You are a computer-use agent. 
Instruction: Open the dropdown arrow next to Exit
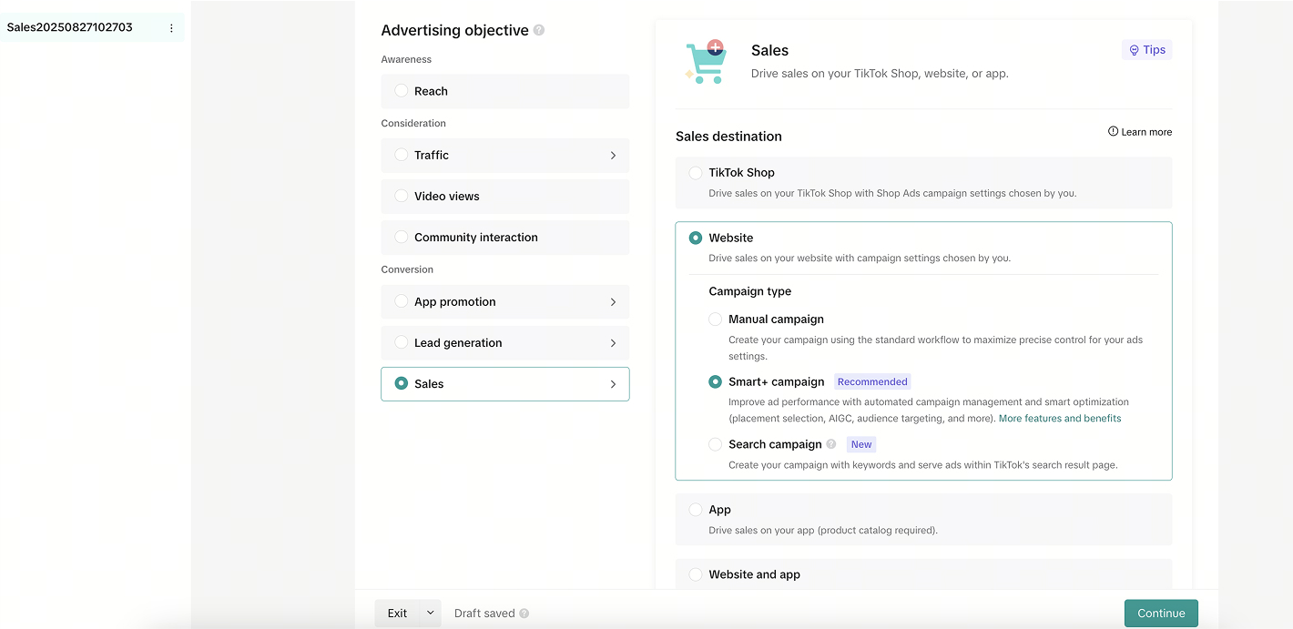coord(430,614)
